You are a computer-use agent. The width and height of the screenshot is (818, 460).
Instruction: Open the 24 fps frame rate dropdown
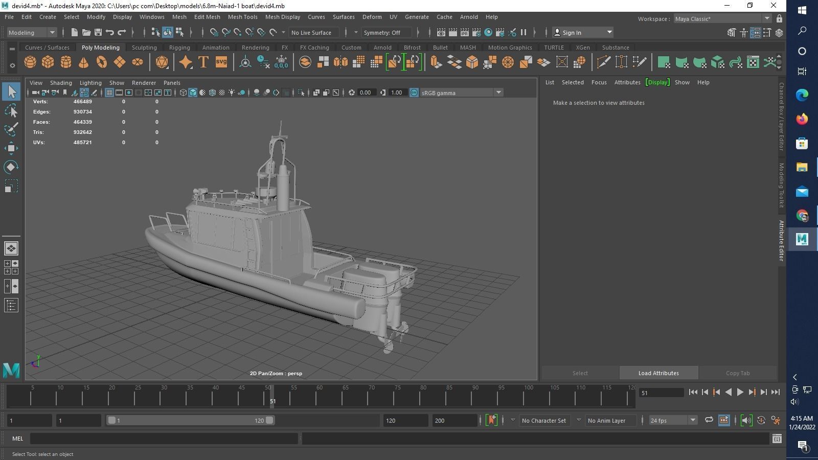click(673, 420)
